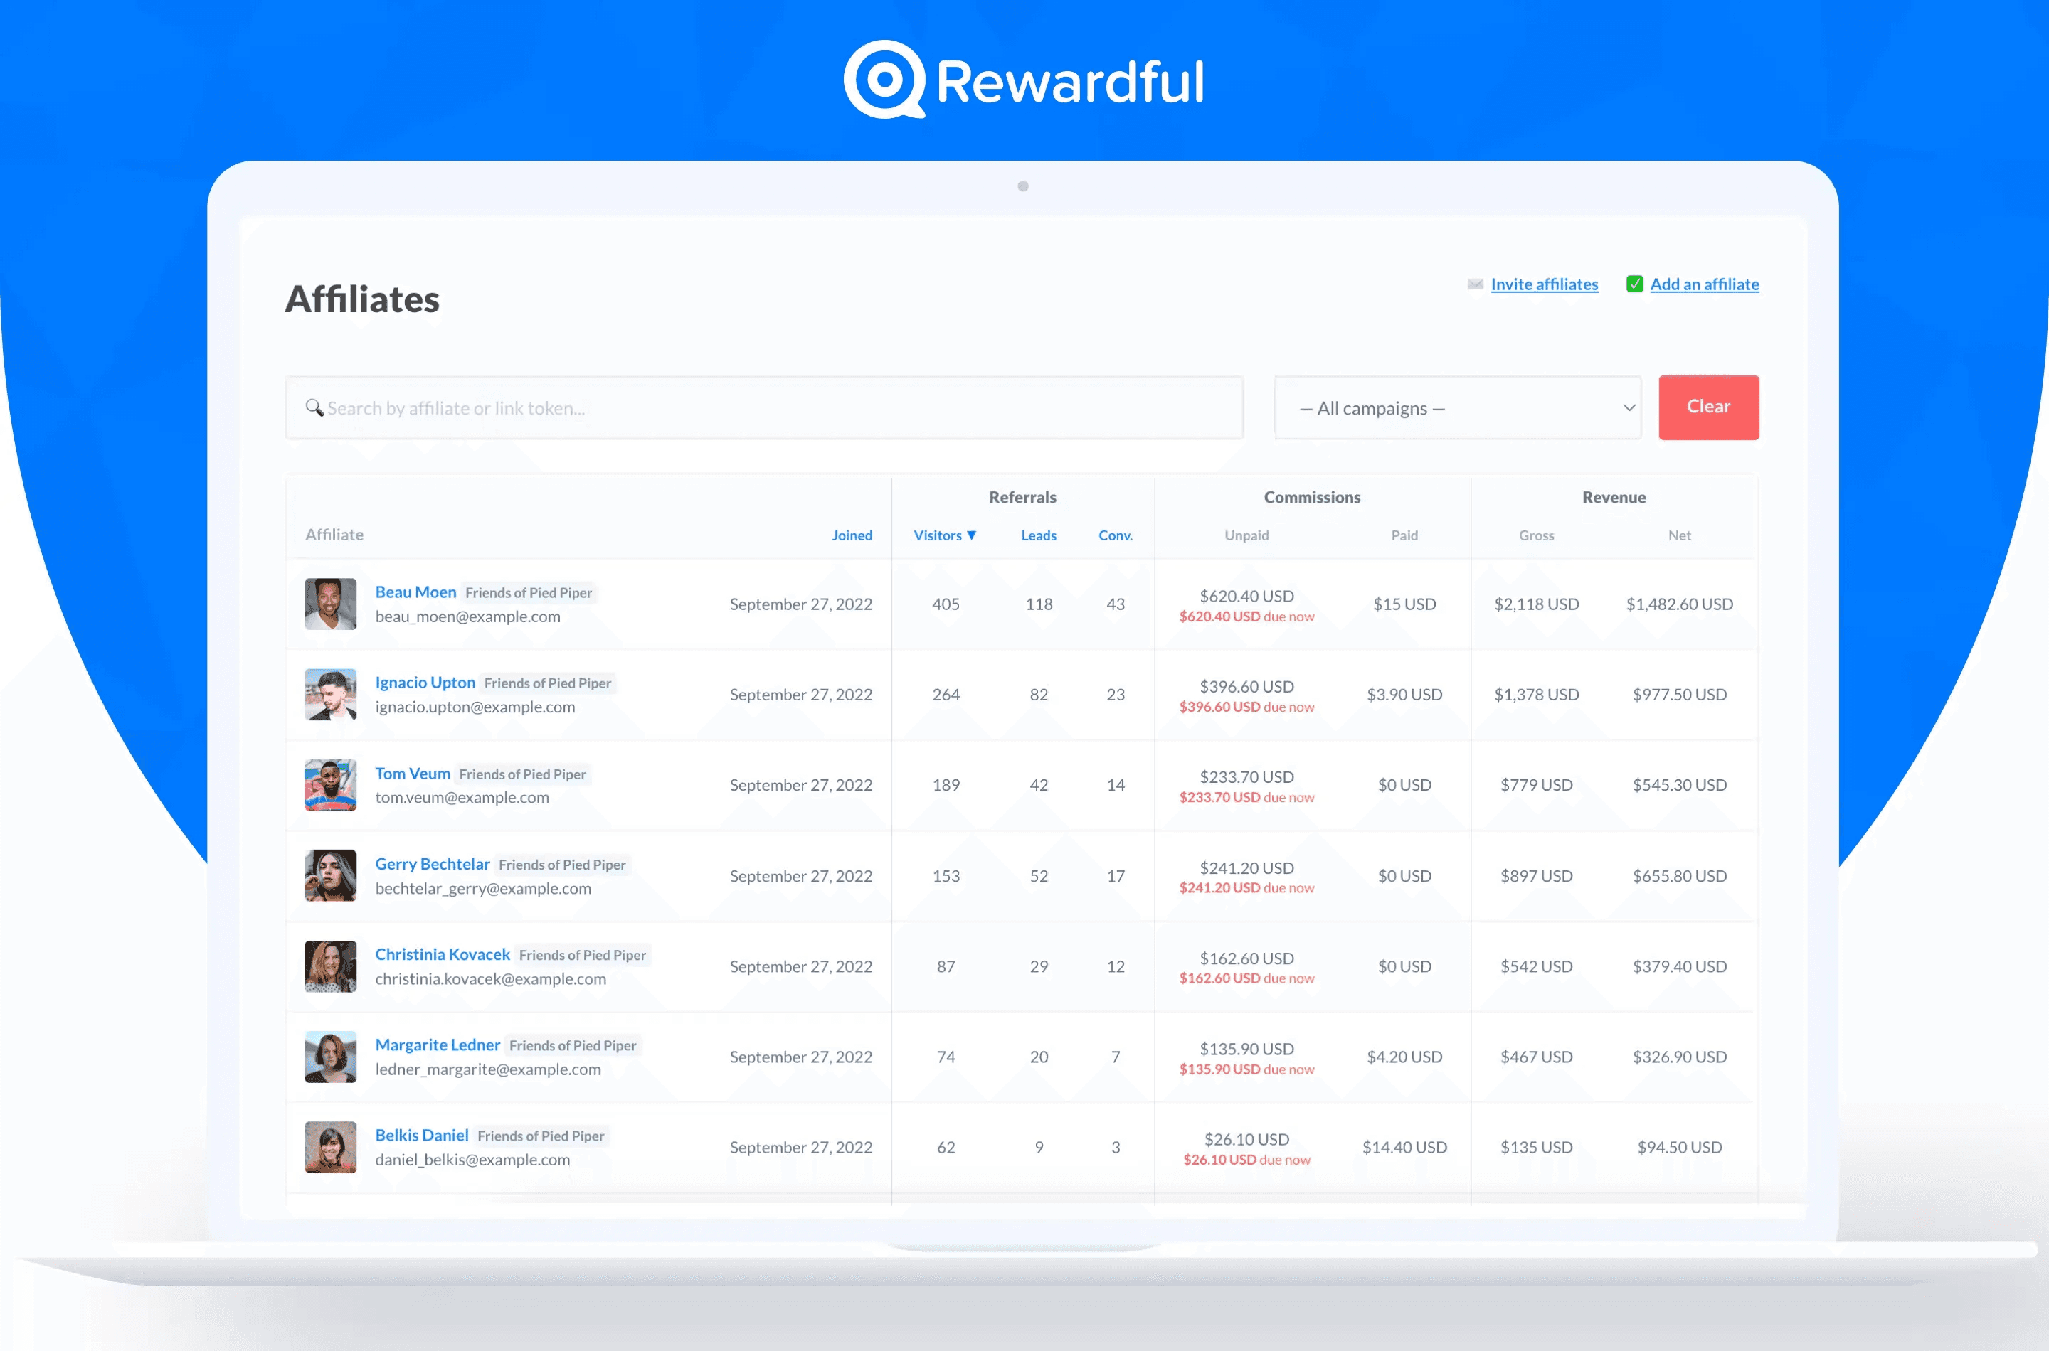2049x1351 pixels.
Task: Open the All campaigns dropdown
Action: [1457, 407]
